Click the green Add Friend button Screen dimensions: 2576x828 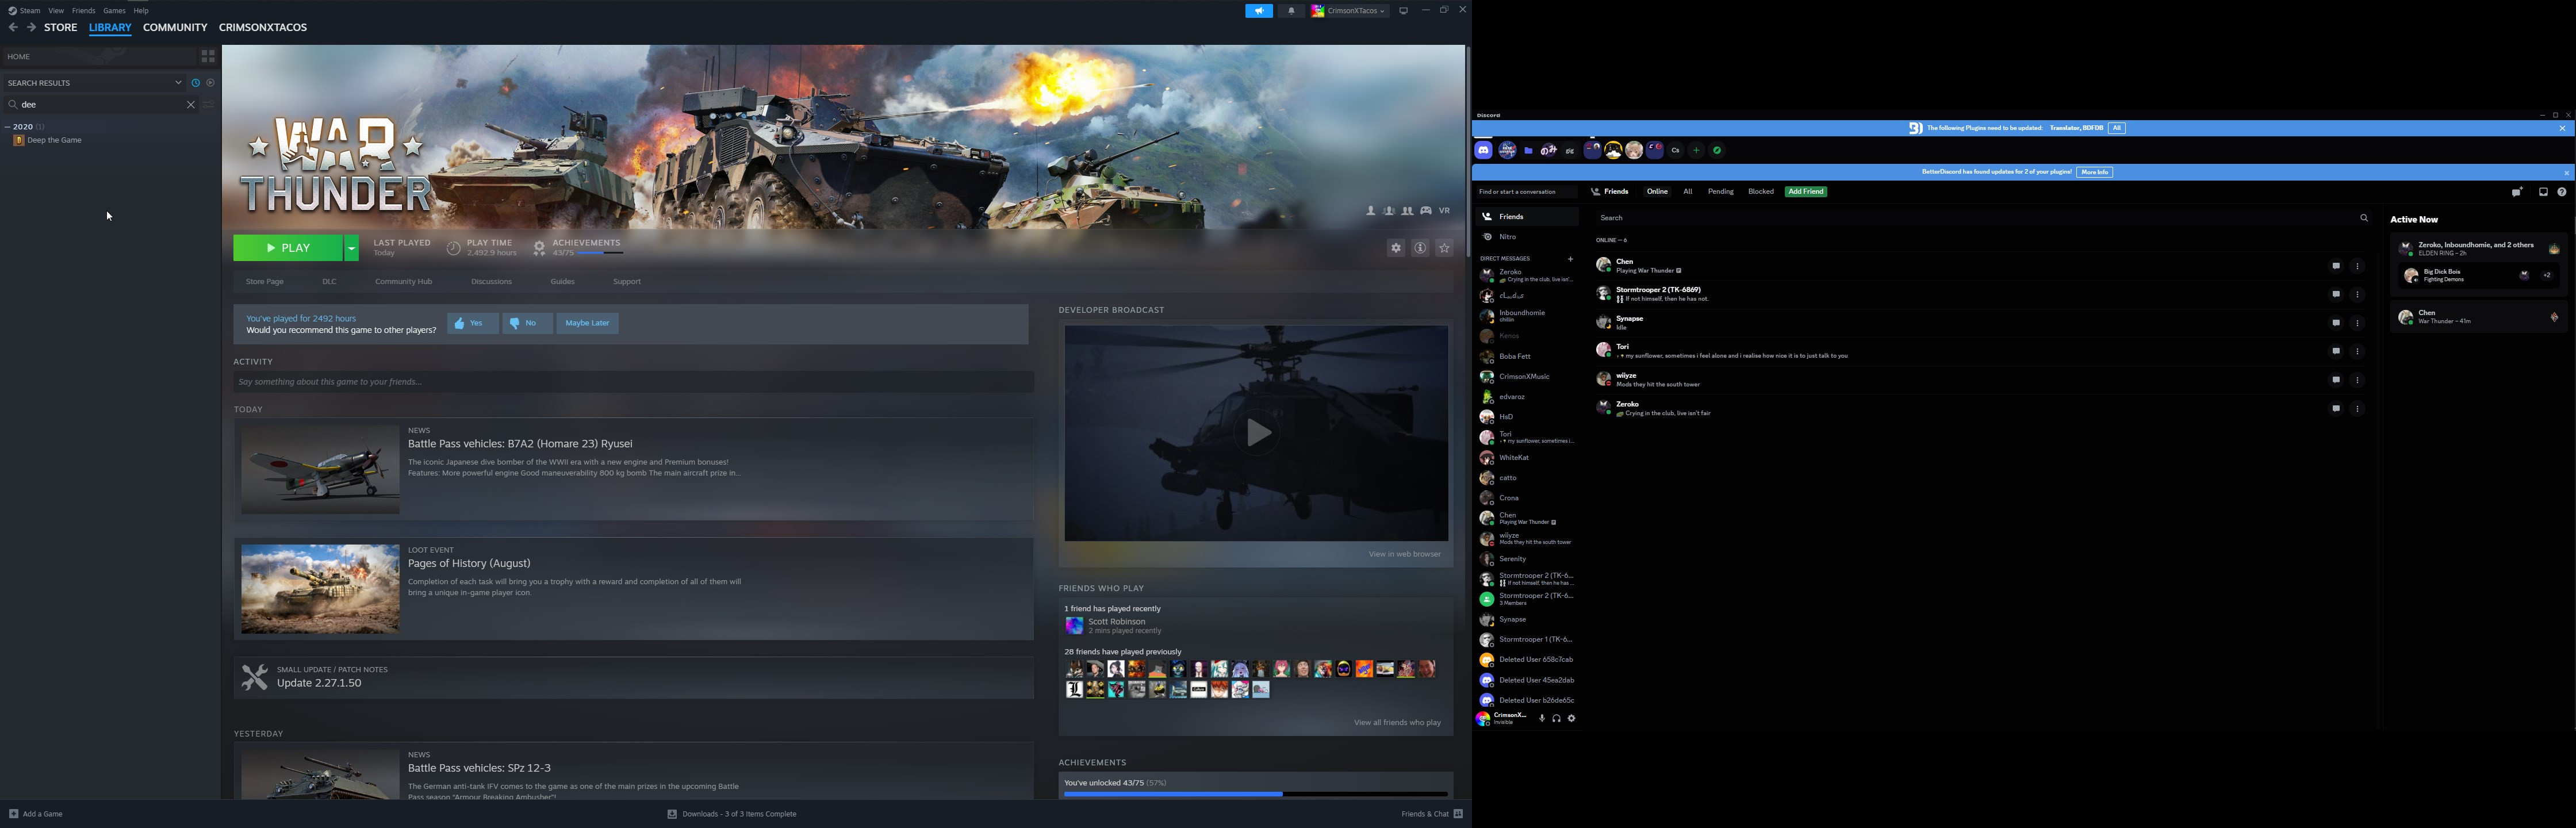[1805, 192]
